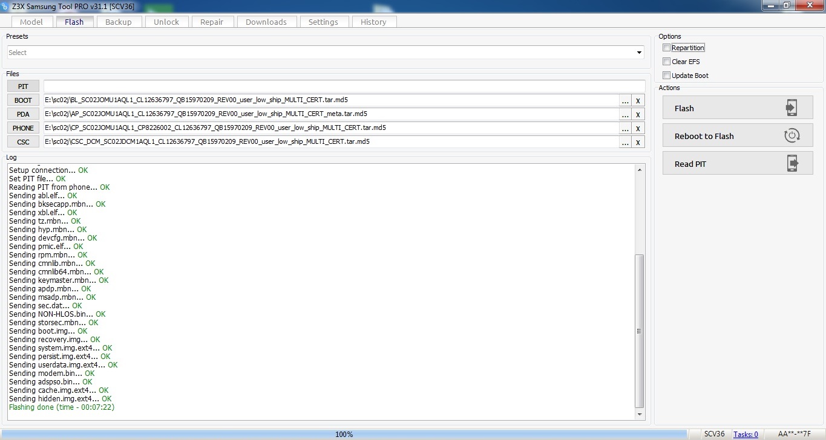Click the PDA file path field
This screenshot has height=440, width=826.
pyautogui.click(x=331, y=114)
